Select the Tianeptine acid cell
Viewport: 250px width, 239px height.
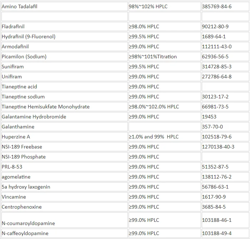pyautogui.click(x=19, y=87)
